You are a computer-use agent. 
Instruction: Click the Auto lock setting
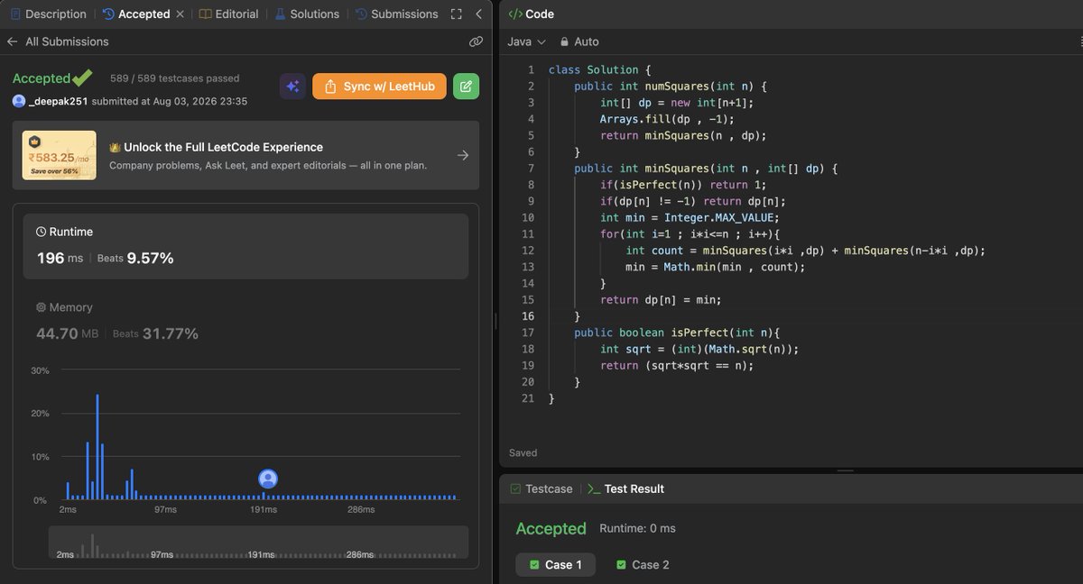point(579,41)
